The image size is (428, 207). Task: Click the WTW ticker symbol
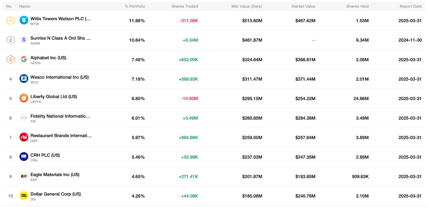(x=35, y=24)
